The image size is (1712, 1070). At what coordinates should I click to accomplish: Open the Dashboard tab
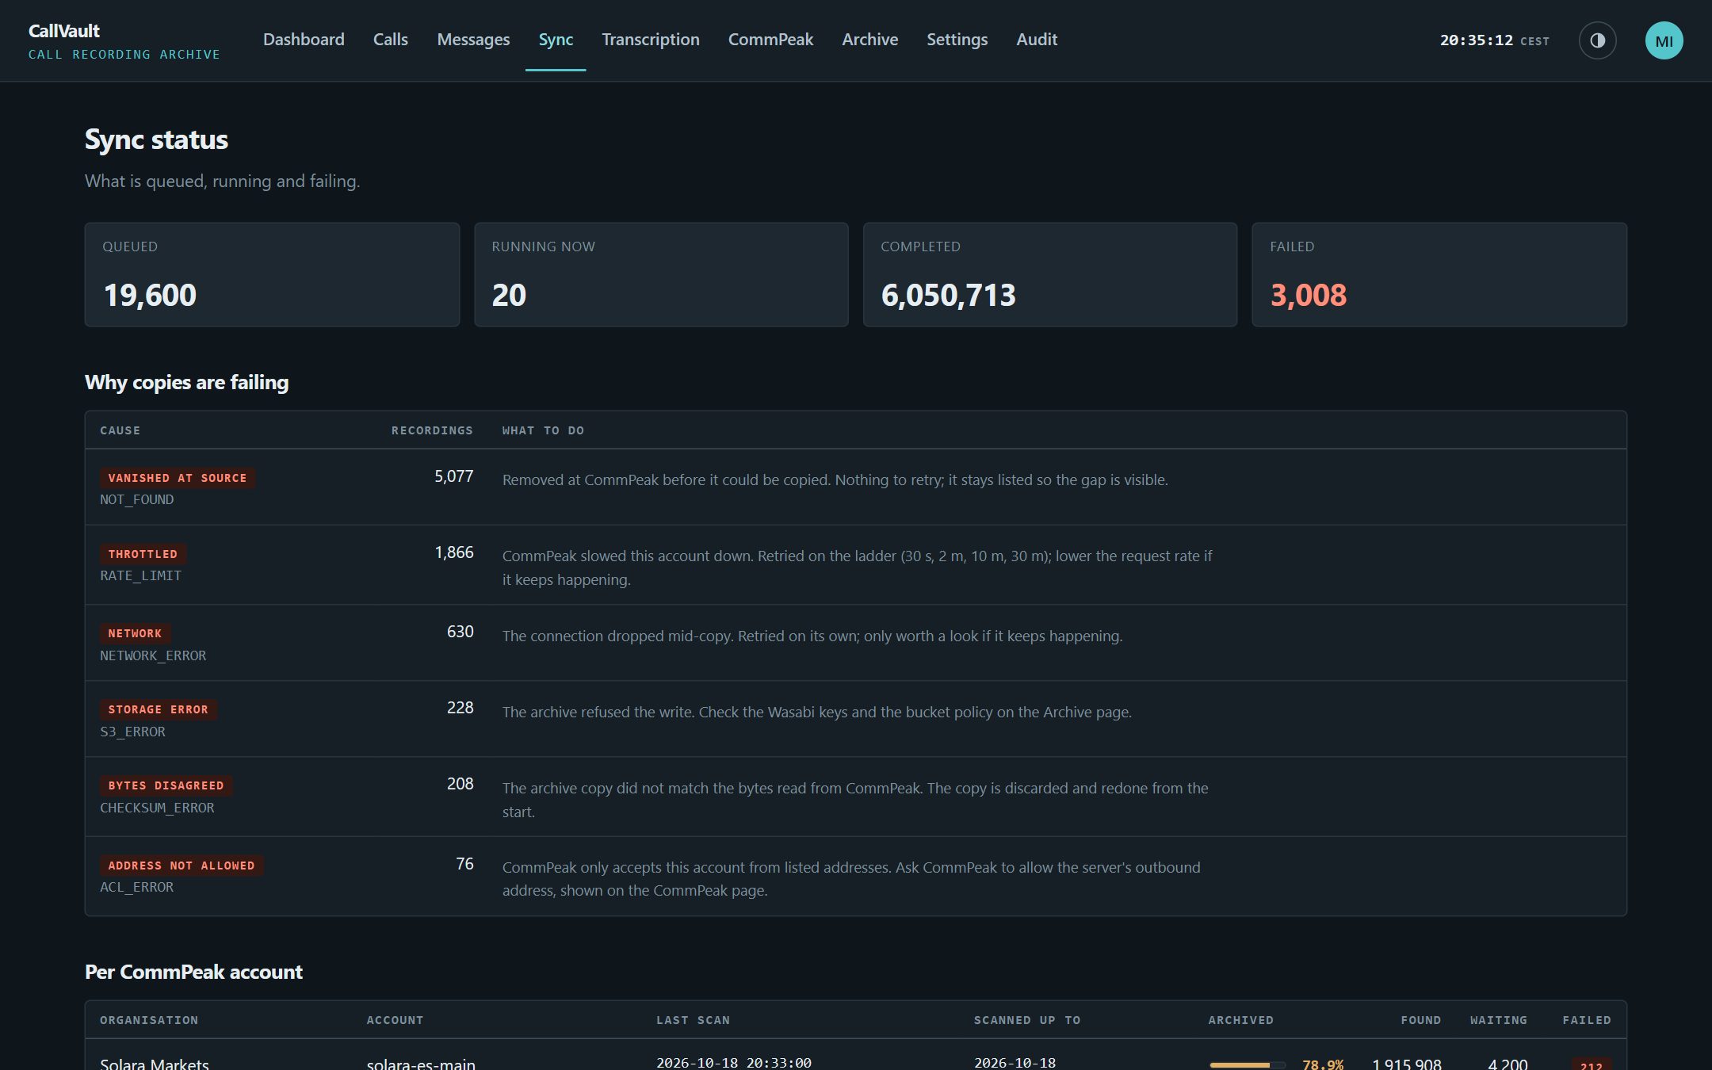[304, 40]
